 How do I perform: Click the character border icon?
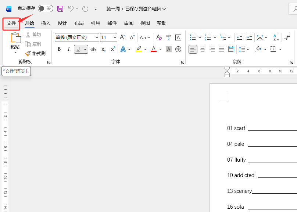178,37
